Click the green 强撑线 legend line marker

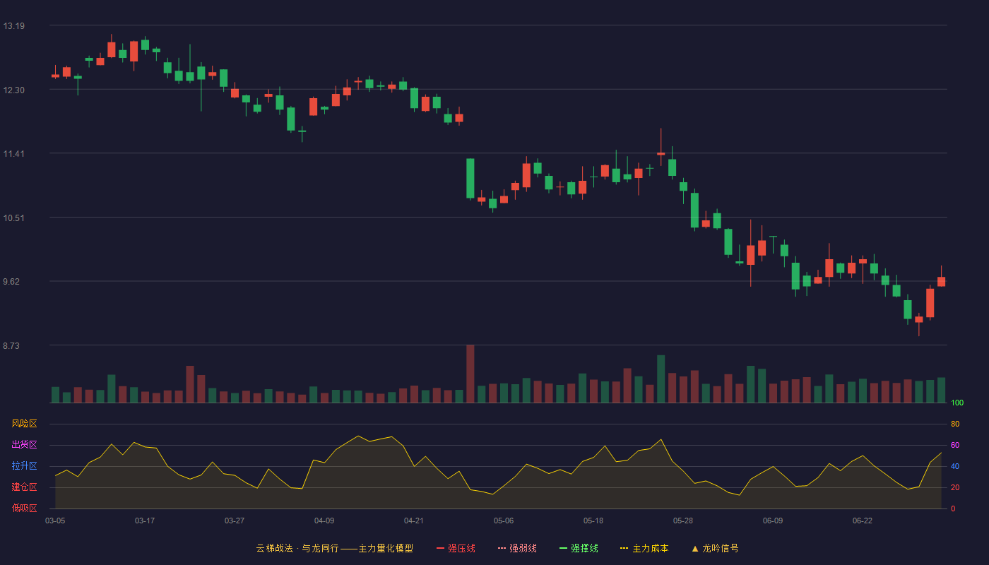tap(563, 548)
